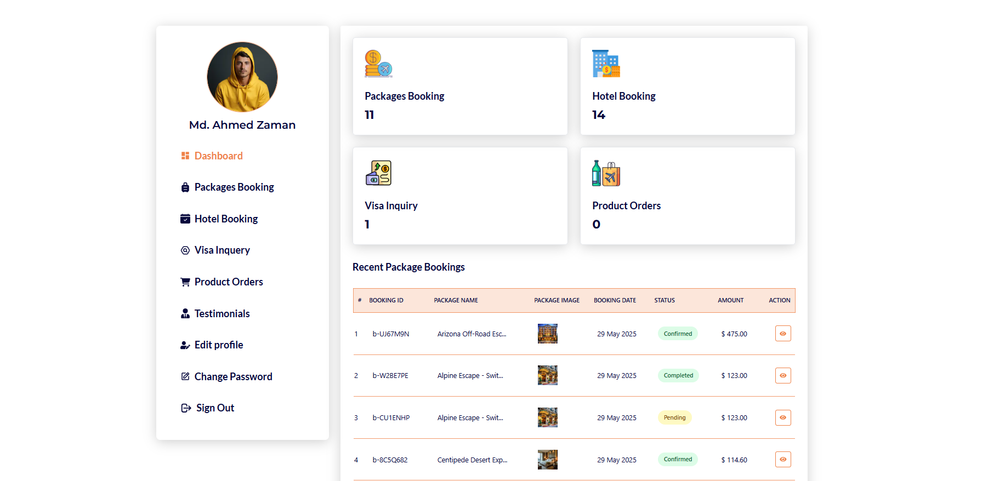This screenshot has width=988, height=481.
Task: Click package thumbnail for booking b-W2BE7PE
Action: coord(547,375)
